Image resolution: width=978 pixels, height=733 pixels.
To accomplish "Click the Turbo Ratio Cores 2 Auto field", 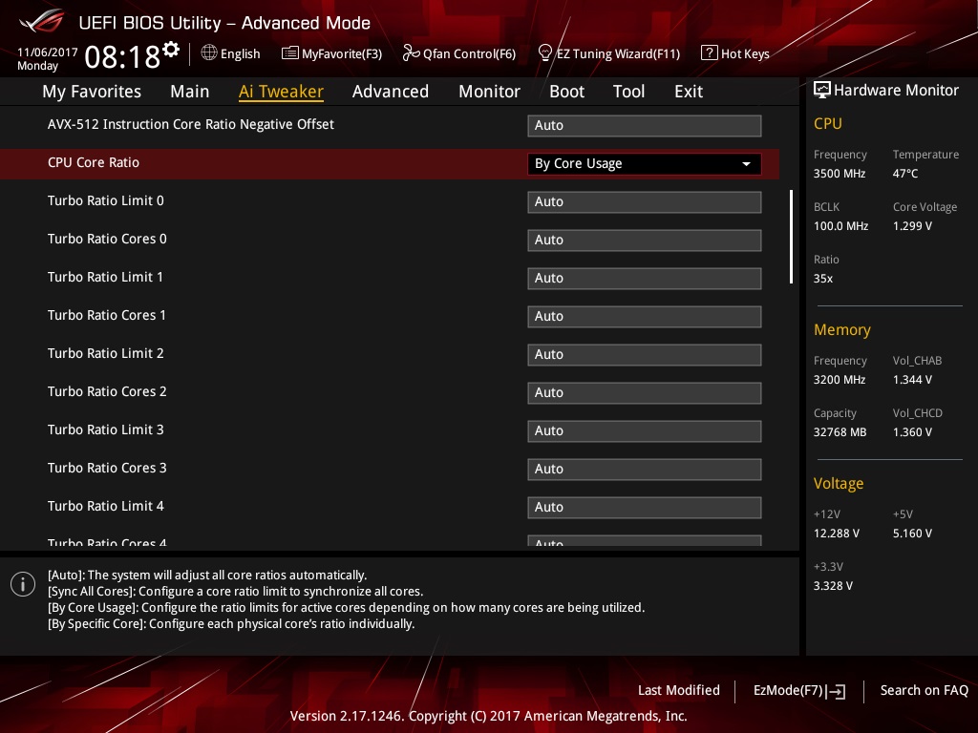I will (645, 392).
